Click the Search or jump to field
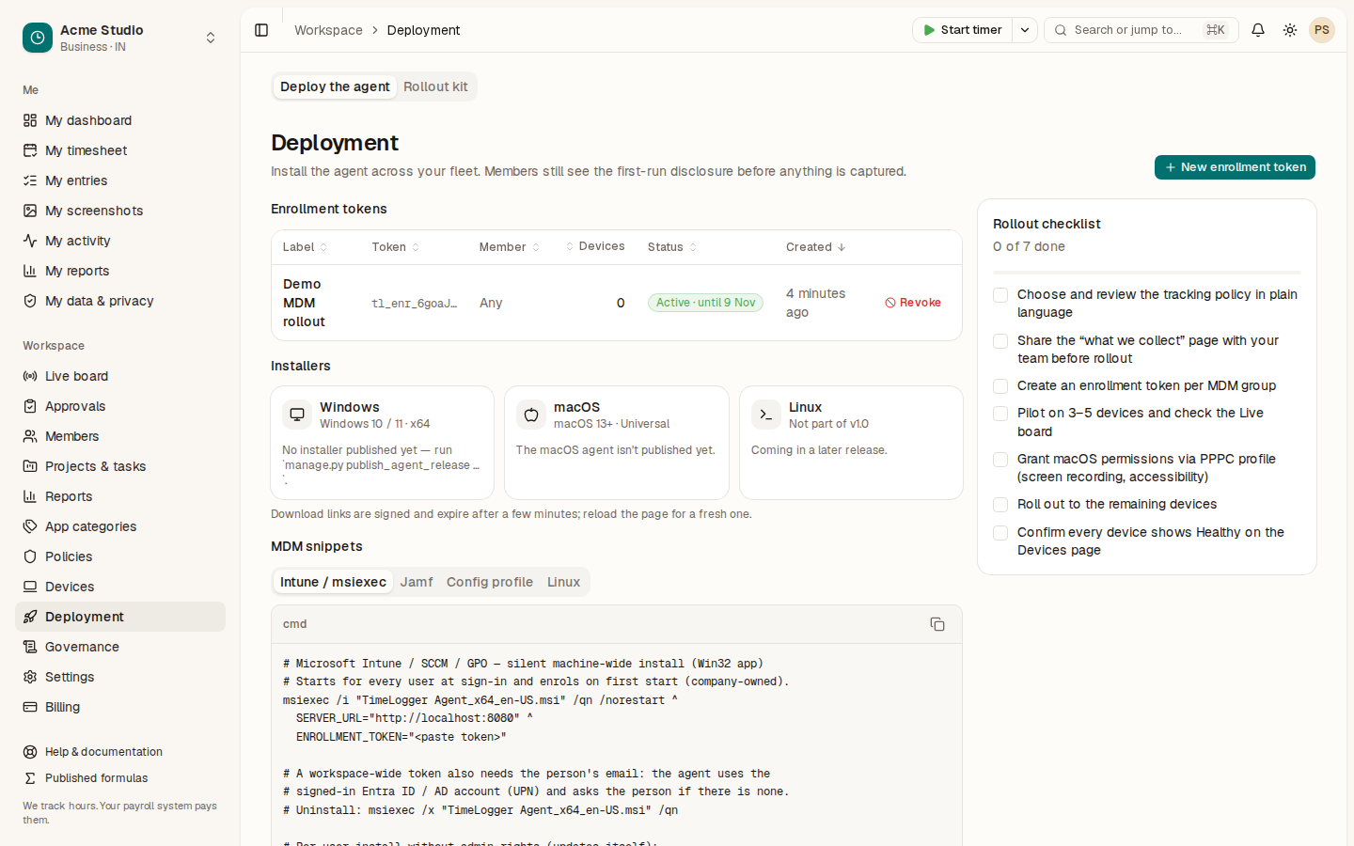This screenshot has height=846, width=1354. (1141, 30)
